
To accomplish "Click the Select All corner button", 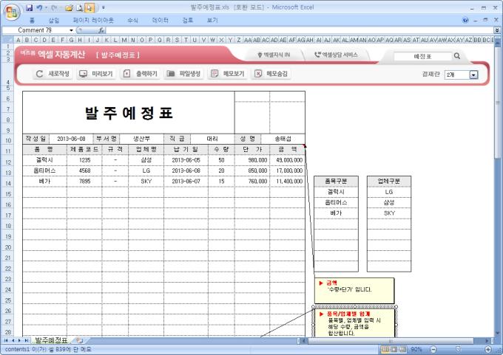I will (x=7, y=40).
